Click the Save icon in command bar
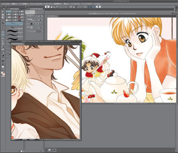The image size is (178, 153). click(57, 7)
